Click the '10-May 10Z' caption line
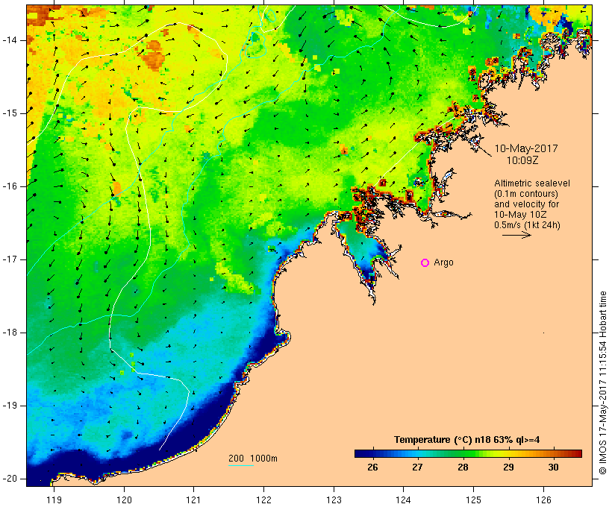 pyautogui.click(x=520, y=215)
